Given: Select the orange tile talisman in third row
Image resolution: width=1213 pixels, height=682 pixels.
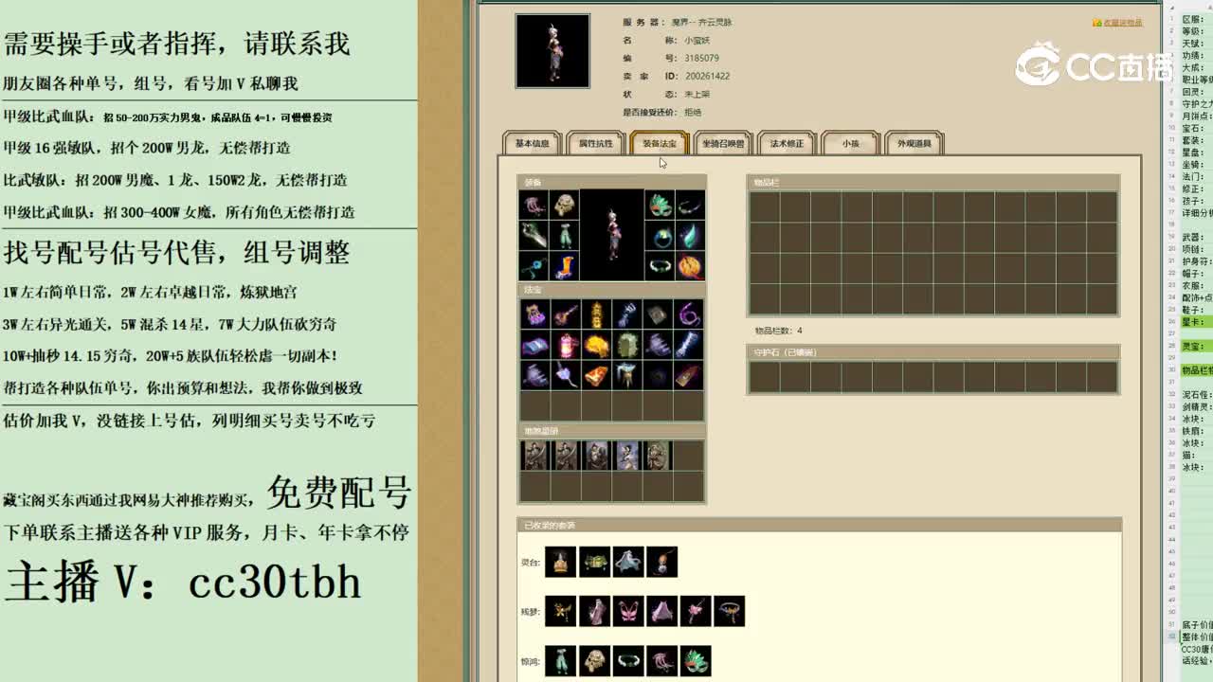Looking at the screenshot, I should tap(596, 375).
